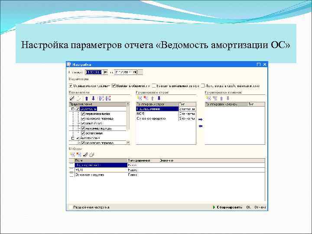
Task: Add a row grouping in Группировки строк
Action: tap(140, 98)
